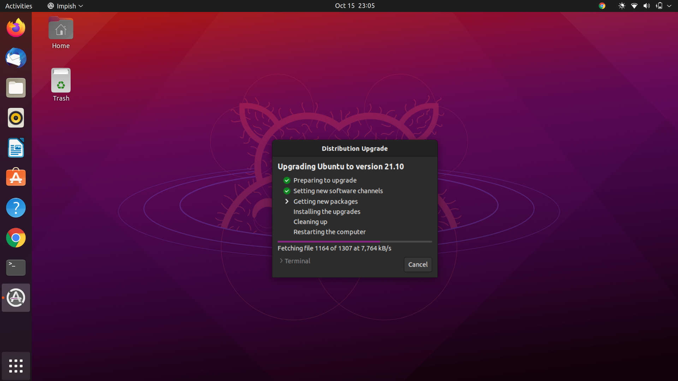Cancel the distribution upgrade

tap(418, 265)
